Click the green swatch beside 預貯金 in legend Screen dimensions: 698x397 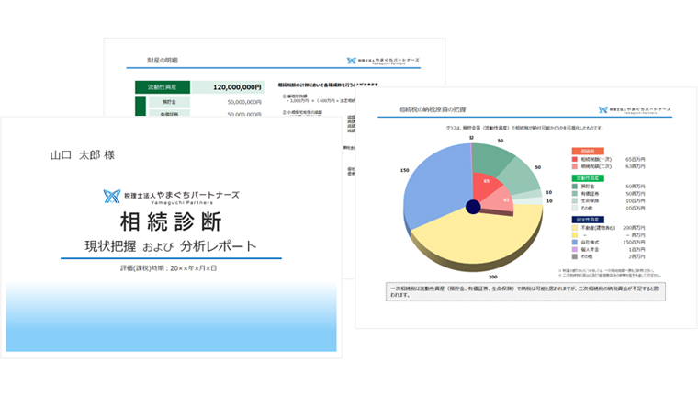(x=575, y=187)
